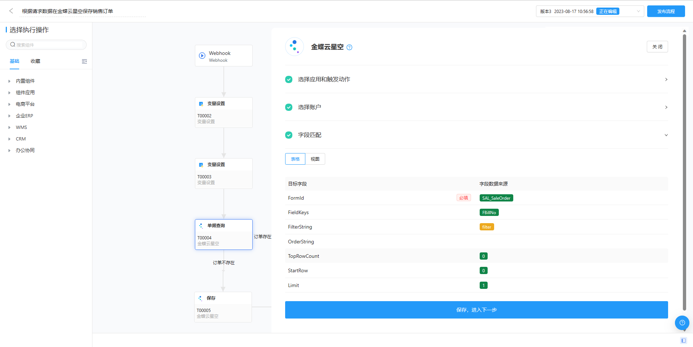Click the back arrow icon
Image resolution: width=693 pixels, height=347 pixels.
tap(11, 11)
